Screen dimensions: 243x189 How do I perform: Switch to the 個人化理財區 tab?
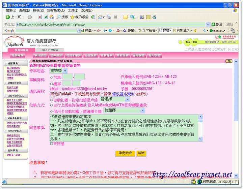[x=50, y=50]
